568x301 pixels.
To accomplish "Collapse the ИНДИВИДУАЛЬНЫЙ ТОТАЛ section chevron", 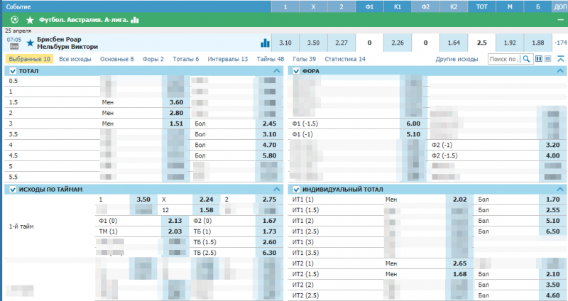I will (x=561, y=190).
